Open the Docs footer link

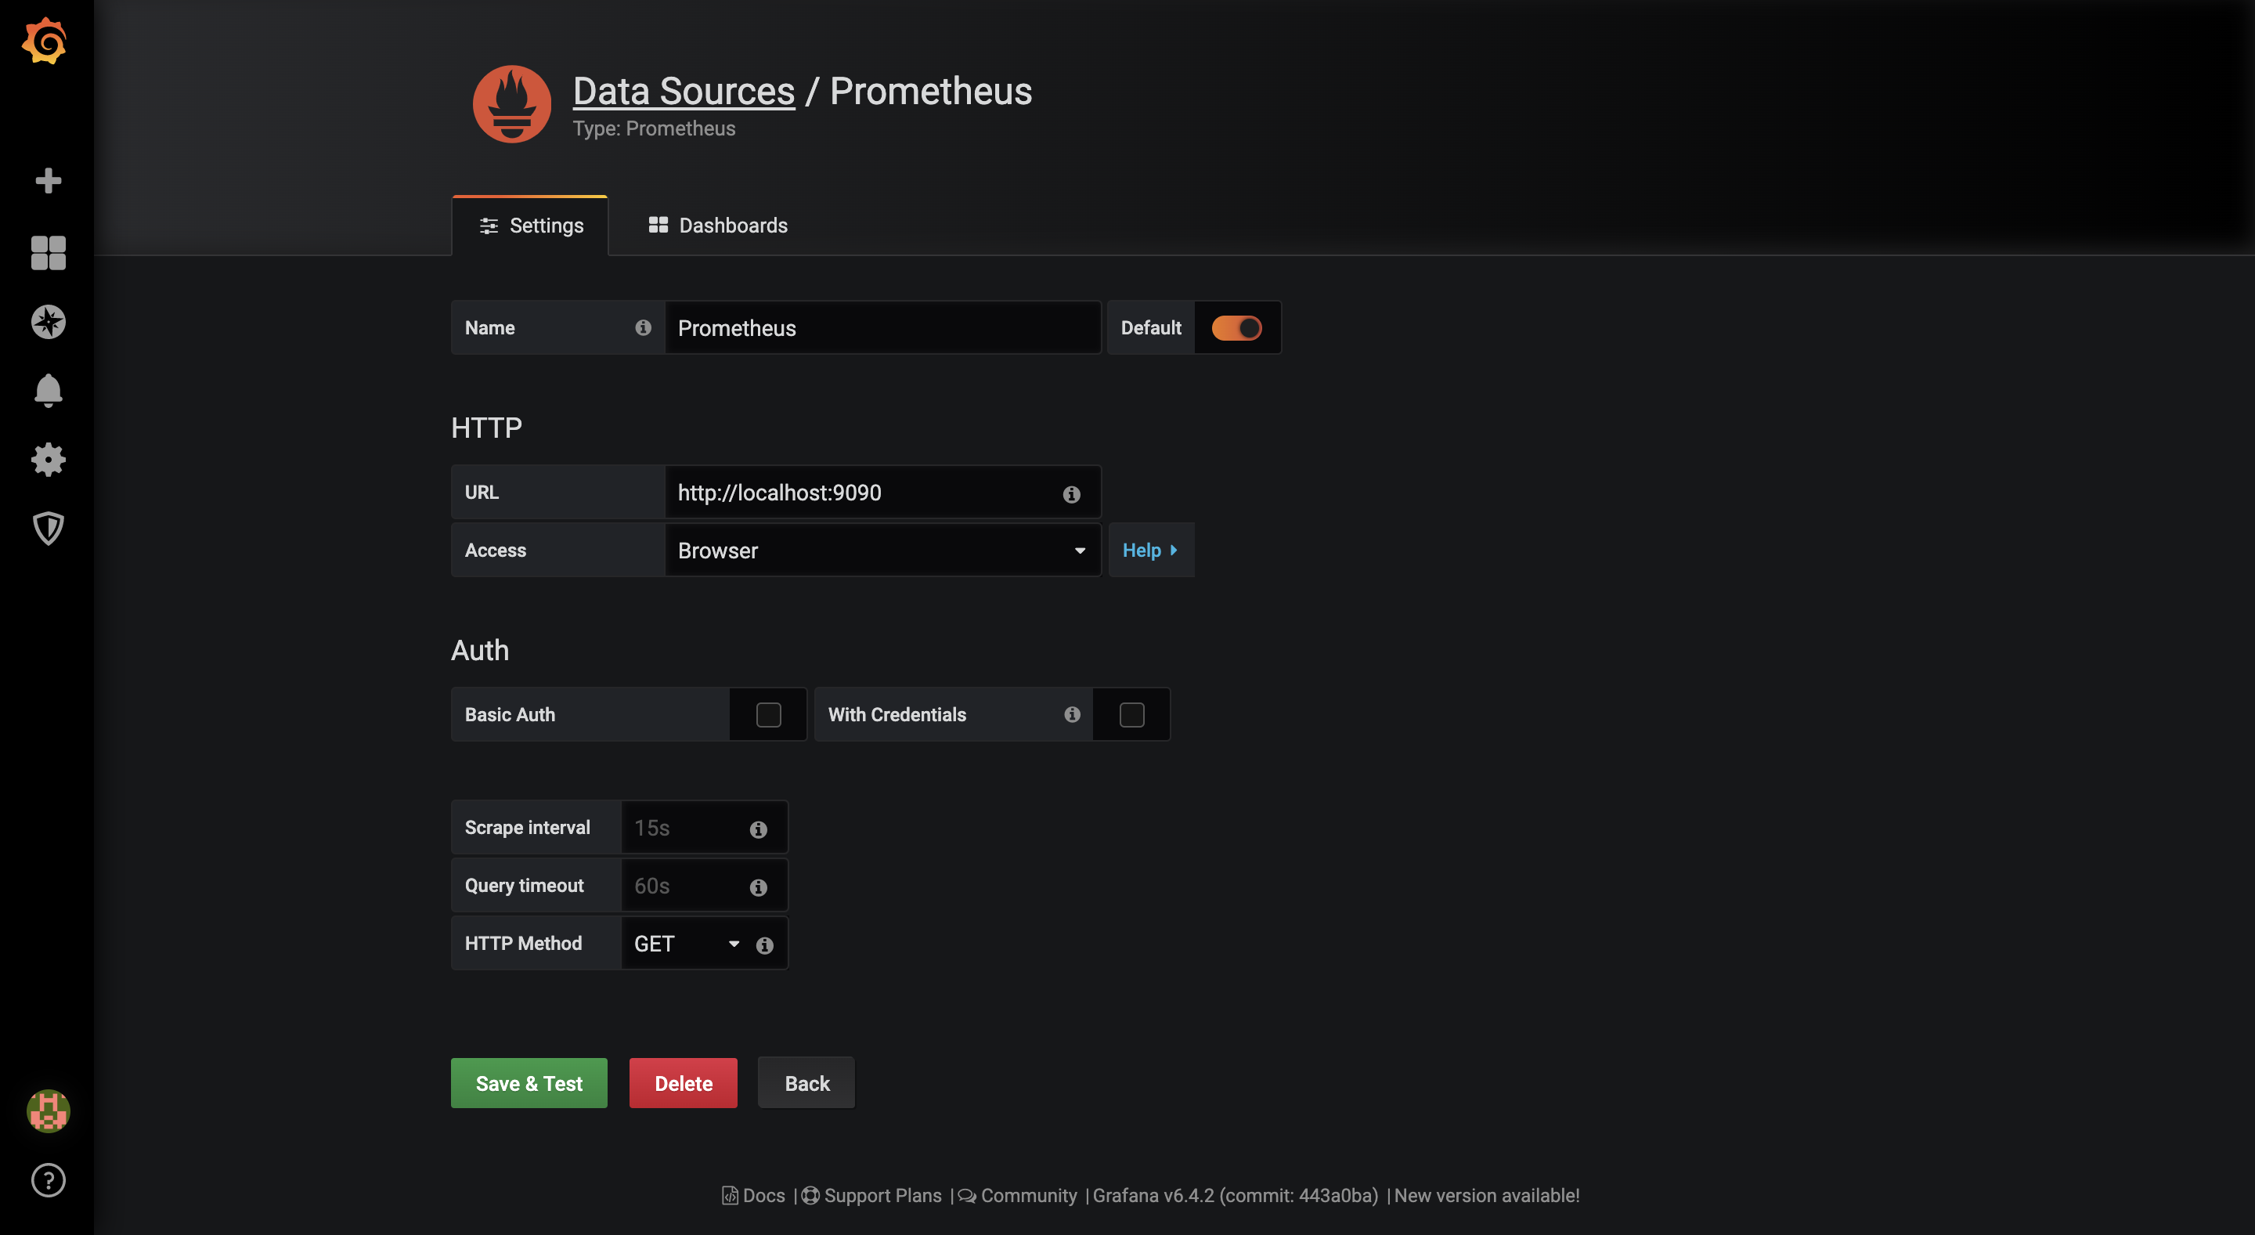pyautogui.click(x=754, y=1196)
